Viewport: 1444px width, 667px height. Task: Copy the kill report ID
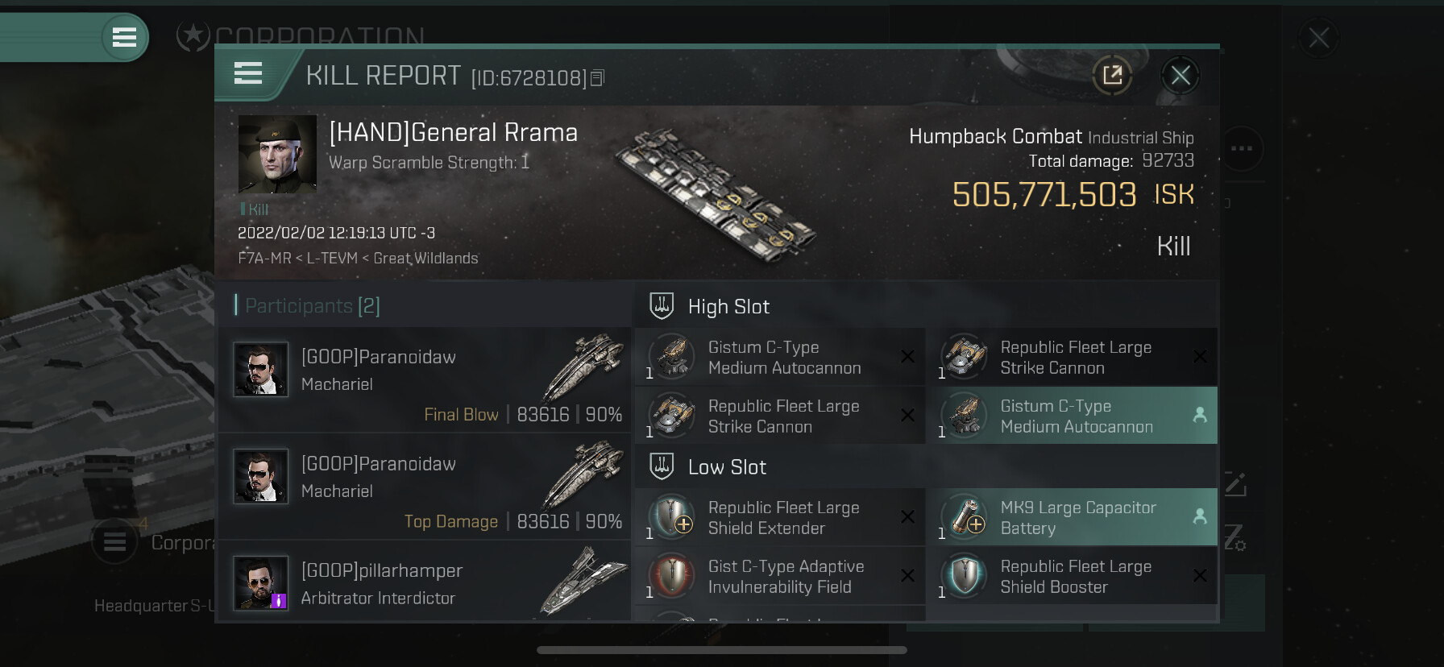pyautogui.click(x=597, y=78)
